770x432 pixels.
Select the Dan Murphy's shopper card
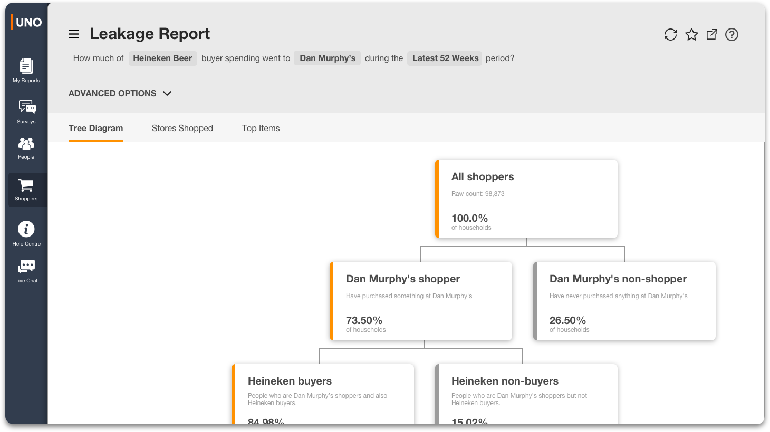click(421, 301)
